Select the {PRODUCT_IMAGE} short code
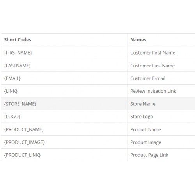Viewport: 195px width, 195px height. tap(24, 142)
